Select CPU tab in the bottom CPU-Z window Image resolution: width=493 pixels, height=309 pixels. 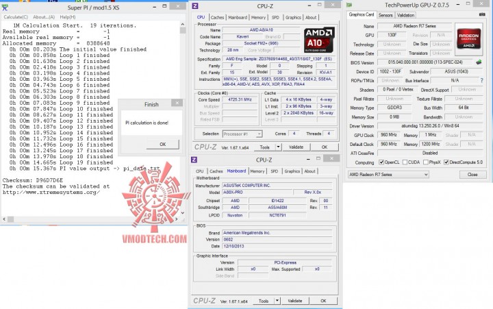(x=200, y=171)
